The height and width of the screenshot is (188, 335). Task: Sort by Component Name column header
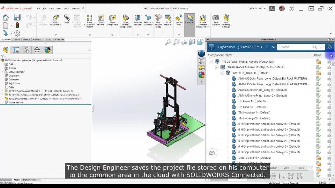(220, 55)
